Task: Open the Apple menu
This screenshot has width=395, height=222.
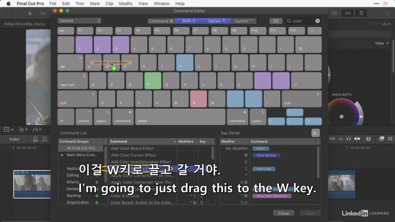Action: [x=8, y=4]
